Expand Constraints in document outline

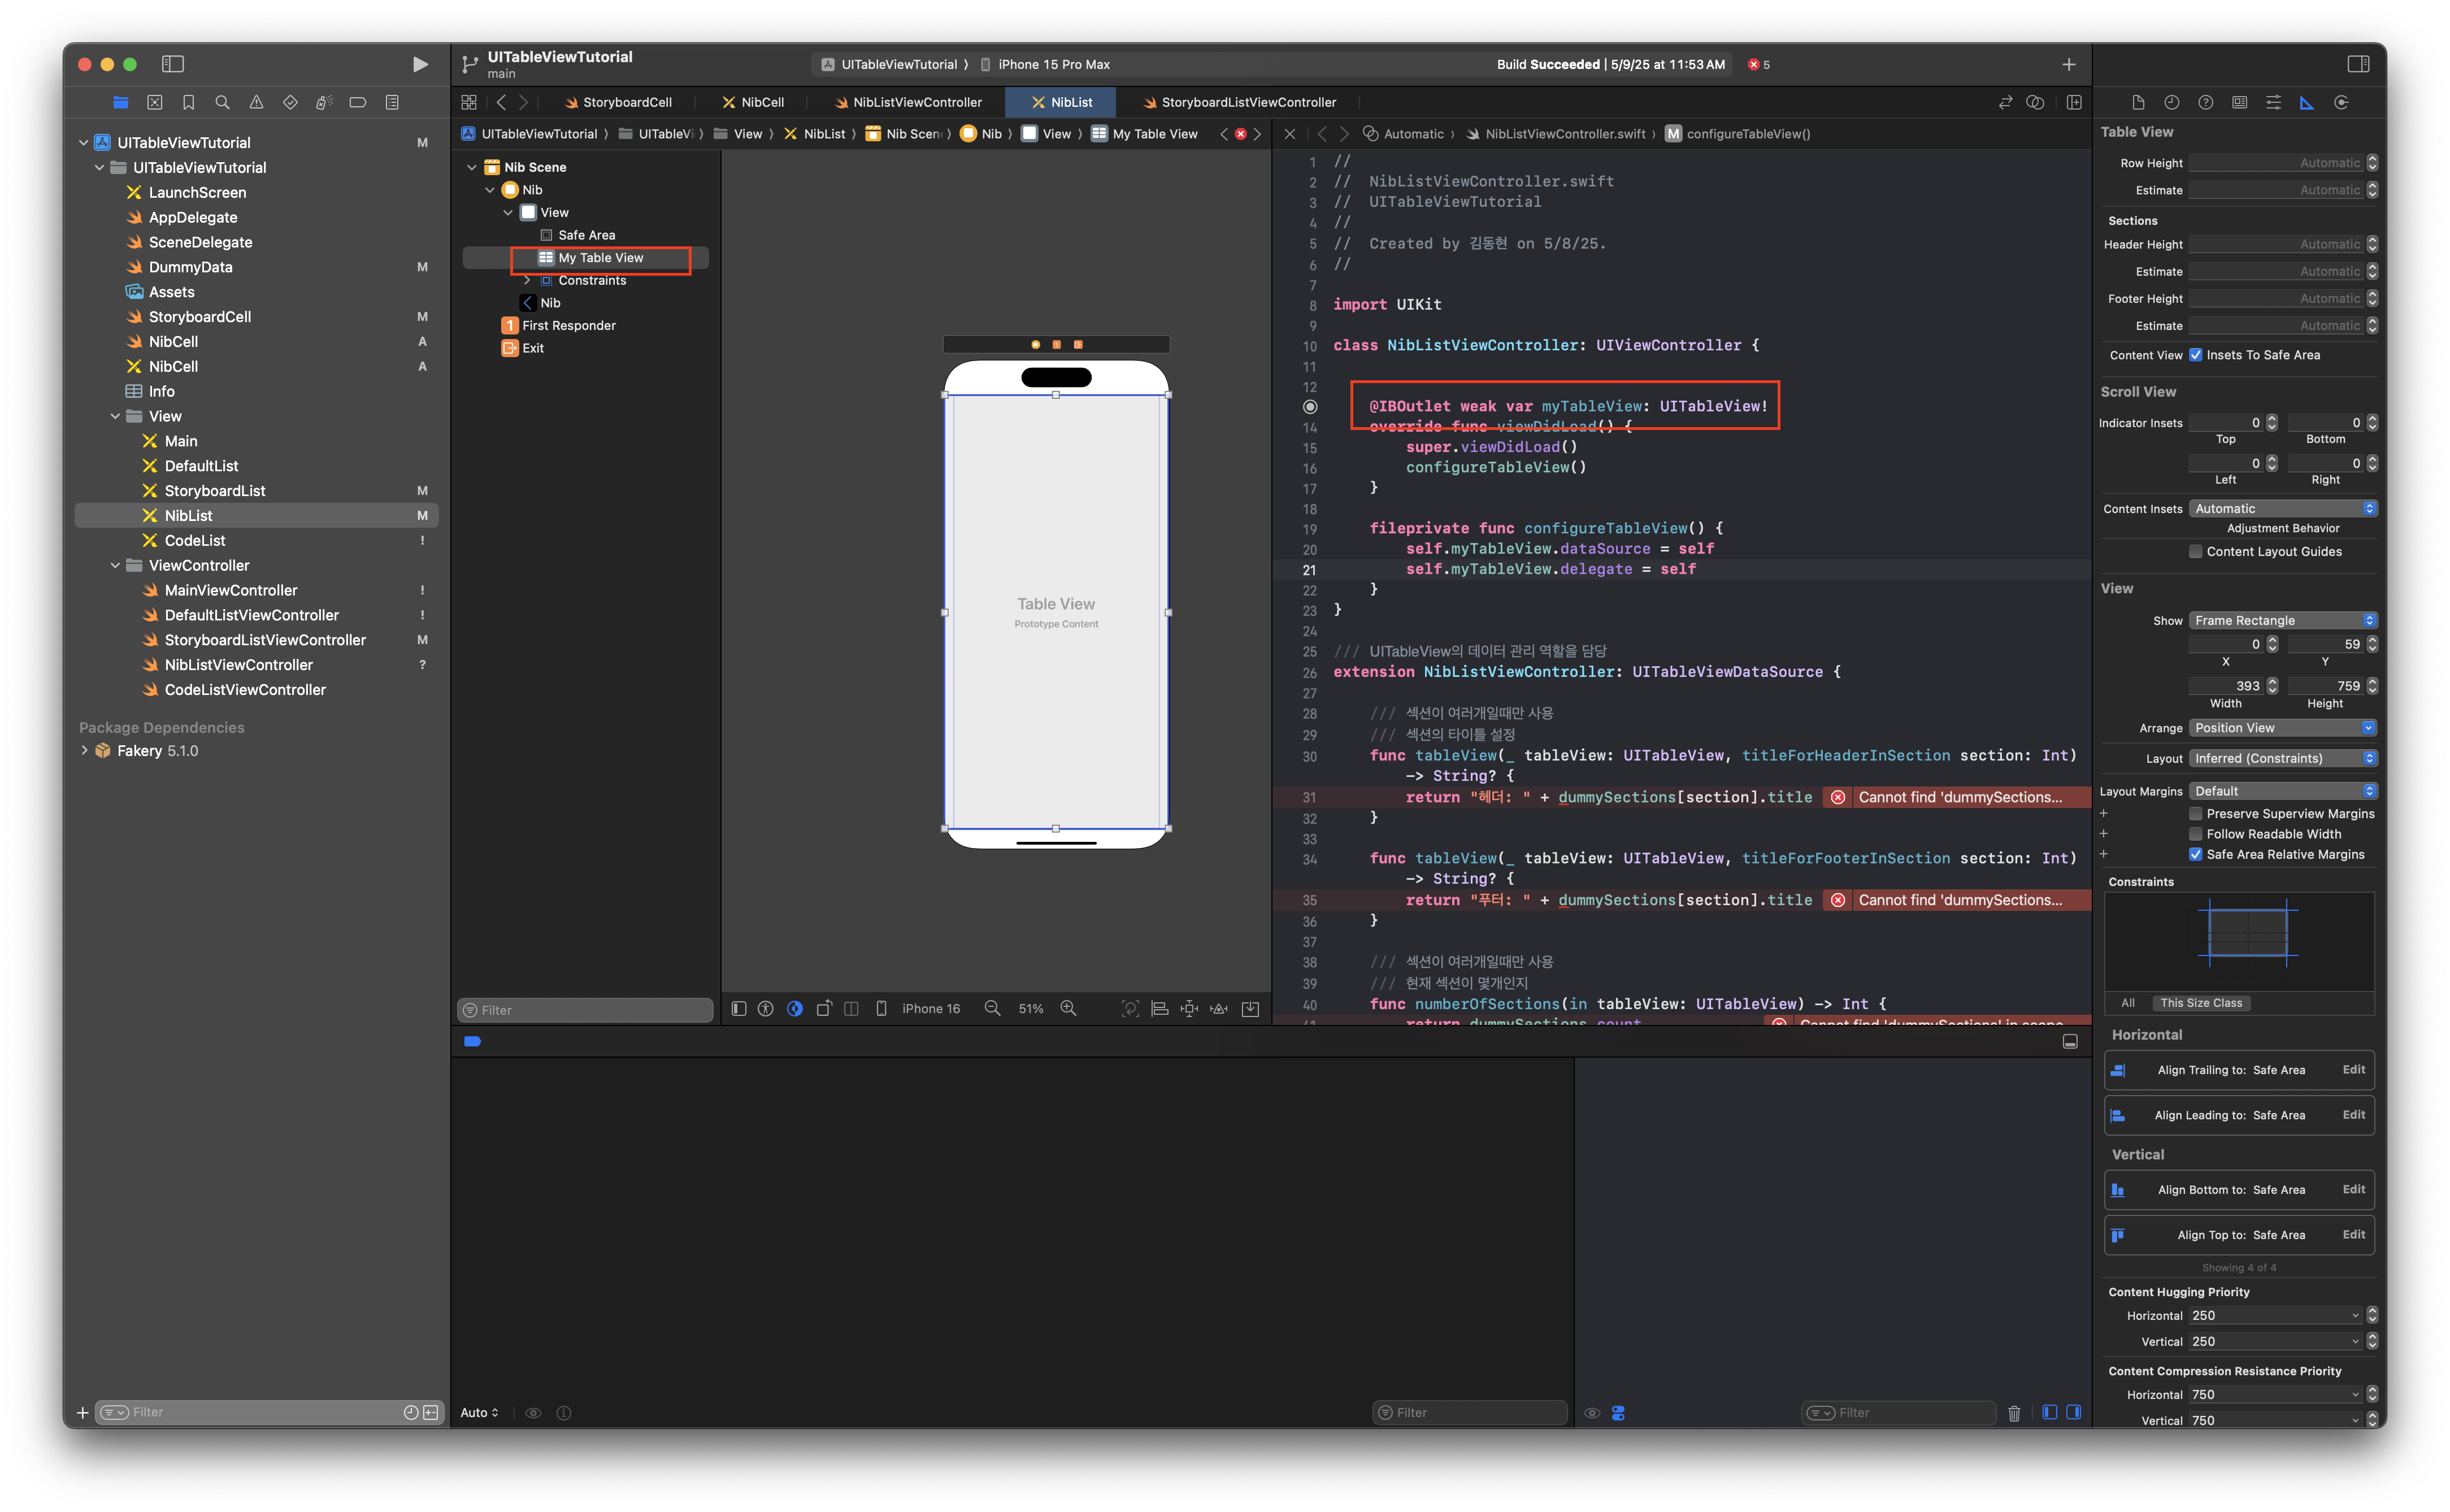click(x=527, y=280)
